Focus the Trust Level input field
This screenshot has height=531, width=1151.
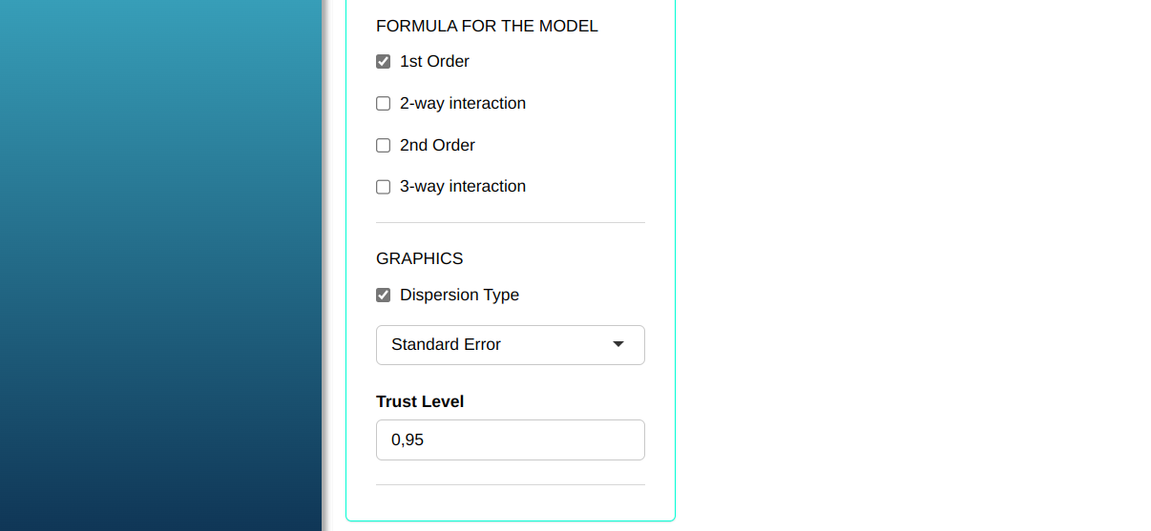coord(510,440)
